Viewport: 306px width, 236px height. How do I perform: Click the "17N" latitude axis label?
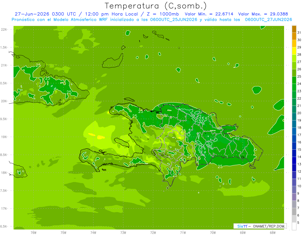pos(4,209)
